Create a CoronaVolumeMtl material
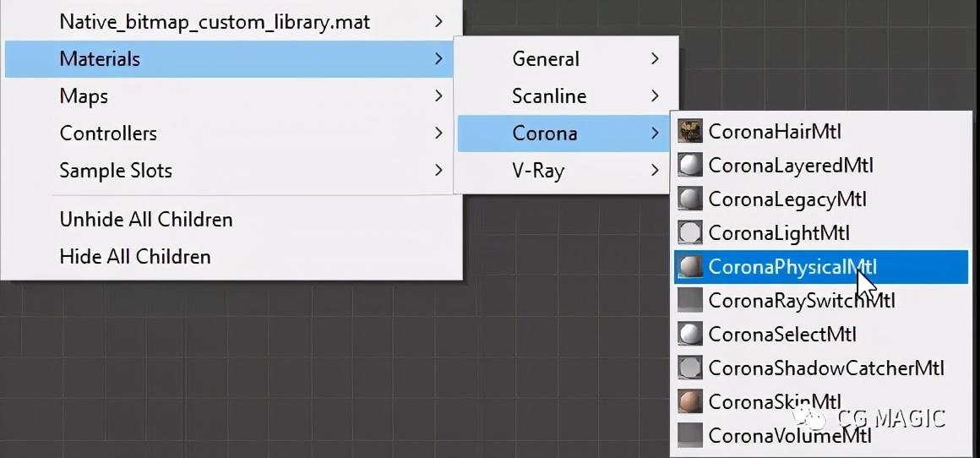 (820, 435)
